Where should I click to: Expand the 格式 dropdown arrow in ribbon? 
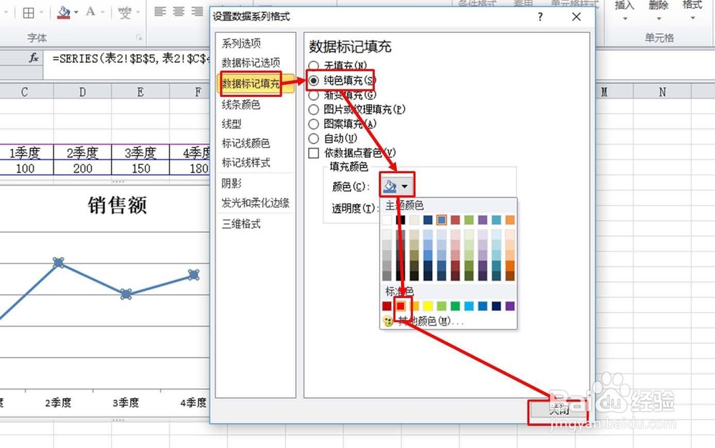coord(692,19)
